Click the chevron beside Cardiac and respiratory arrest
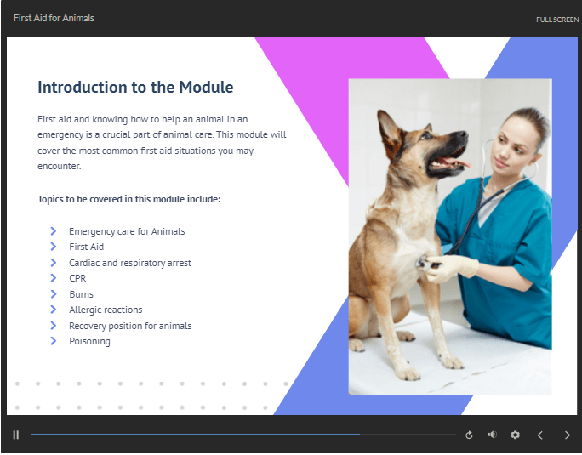This screenshot has height=455, width=582. pyautogui.click(x=54, y=263)
